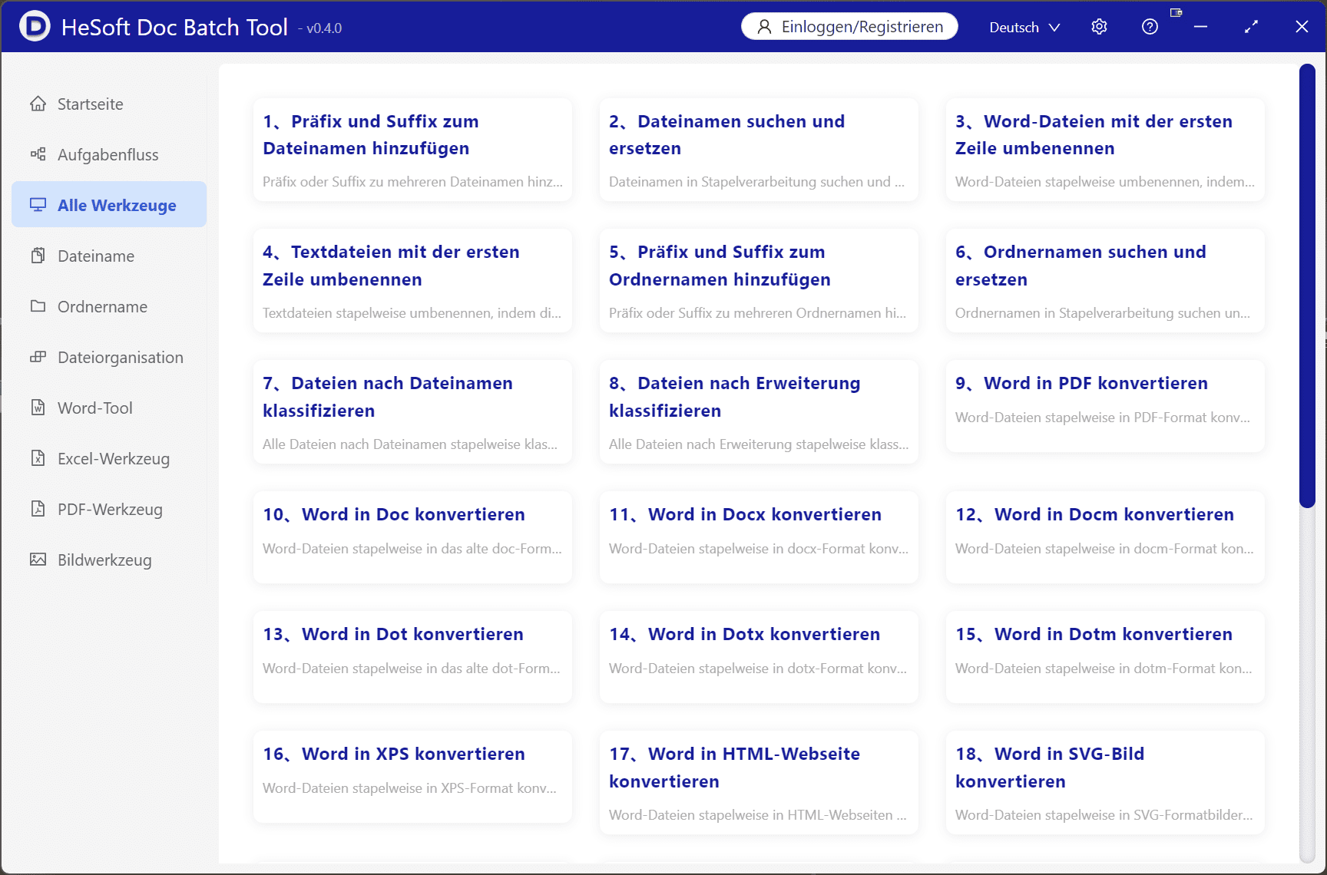Open tool 13 Word in Dot konvertieren

(x=412, y=657)
